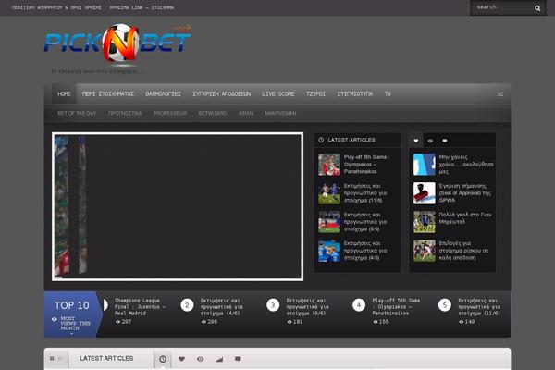The width and height of the screenshot is (555, 370).
Task: Click the LATEST ARTICLES heading in the bottom bar
Action: click(106, 358)
